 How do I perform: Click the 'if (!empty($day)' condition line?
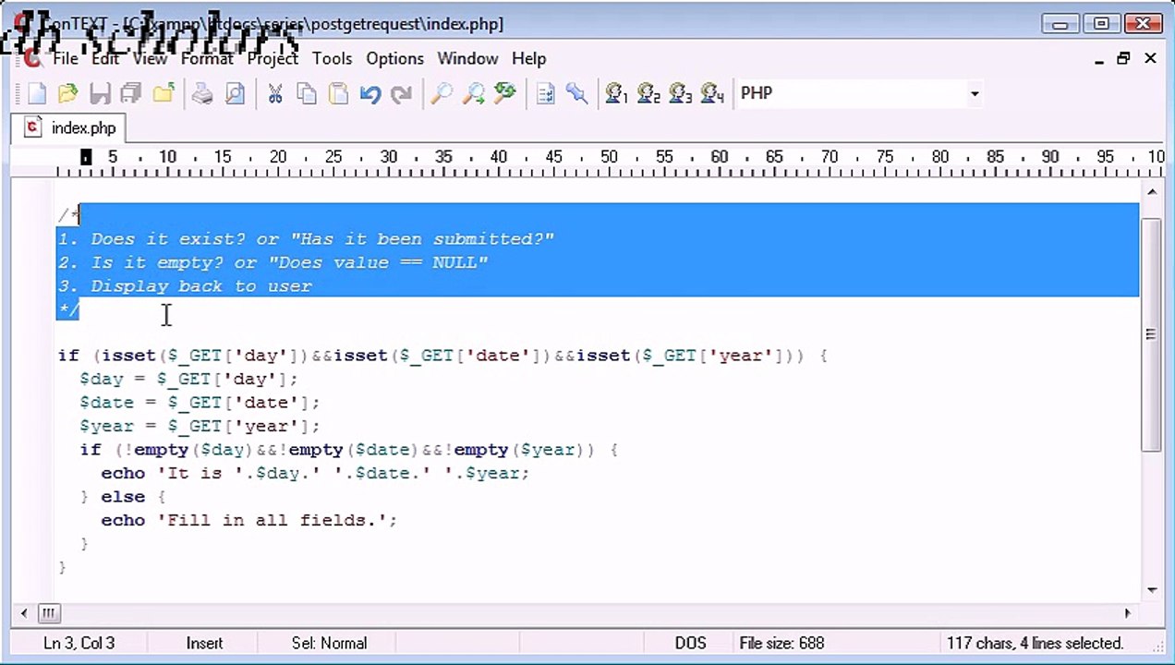(349, 450)
